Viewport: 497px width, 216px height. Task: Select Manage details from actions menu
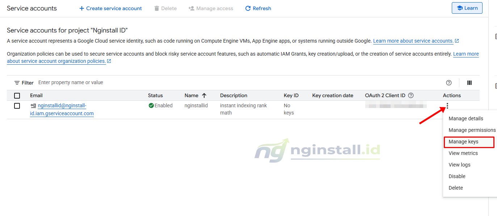click(x=470, y=118)
